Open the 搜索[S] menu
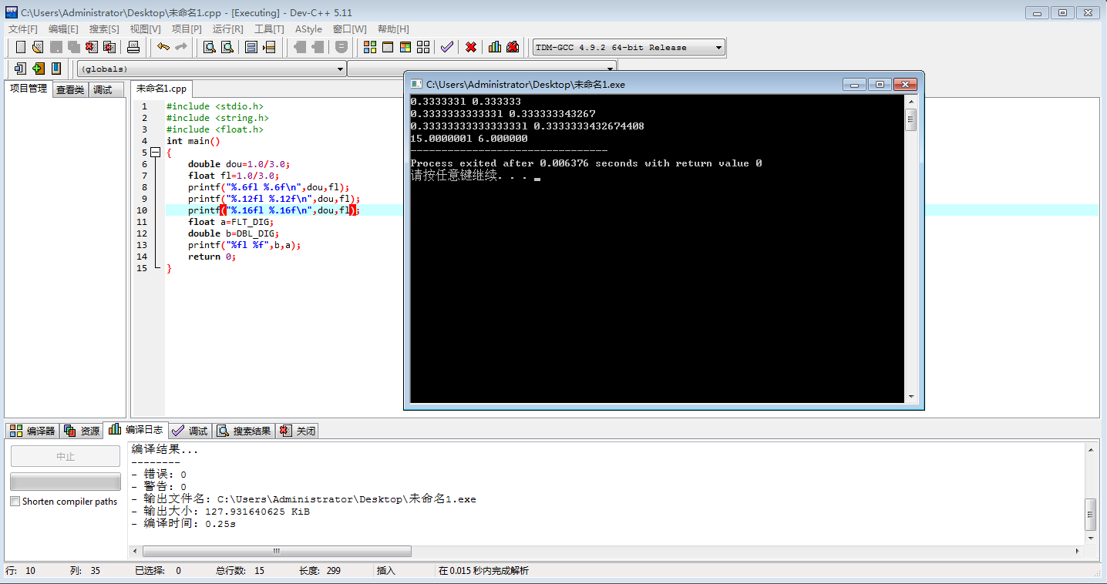Viewport: 1107px width, 584px height. pos(104,29)
